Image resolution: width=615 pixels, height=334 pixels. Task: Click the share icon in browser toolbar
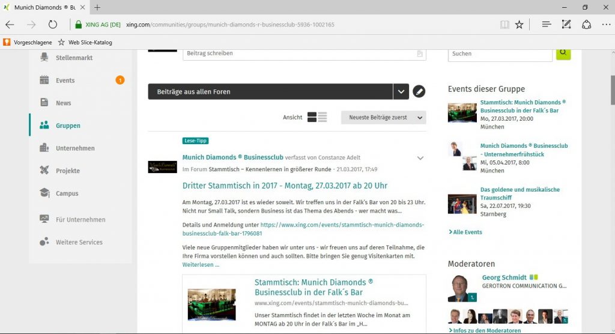(586, 25)
